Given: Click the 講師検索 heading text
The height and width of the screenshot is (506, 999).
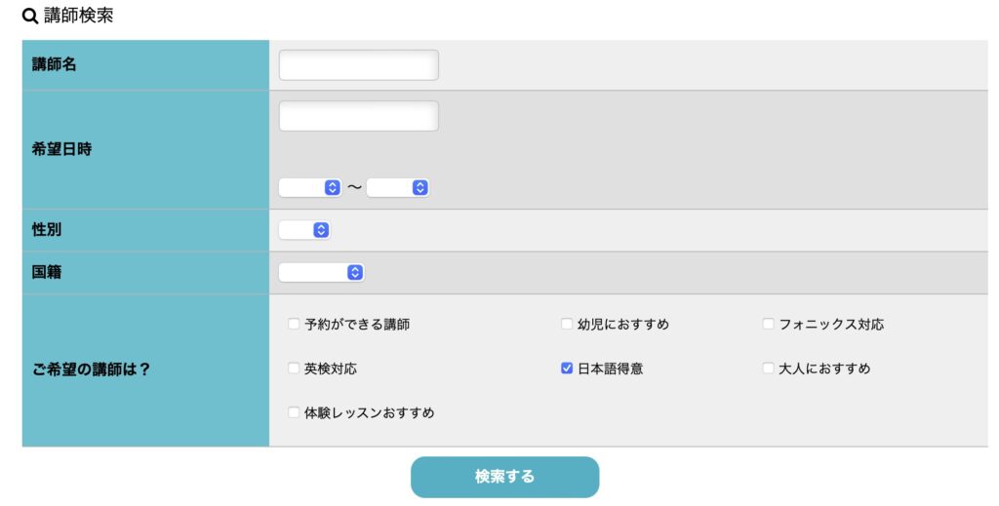Looking at the screenshot, I should point(78,17).
